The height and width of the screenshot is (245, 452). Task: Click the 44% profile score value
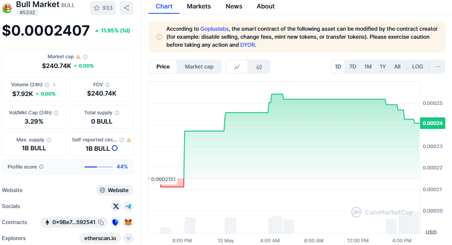(x=122, y=167)
